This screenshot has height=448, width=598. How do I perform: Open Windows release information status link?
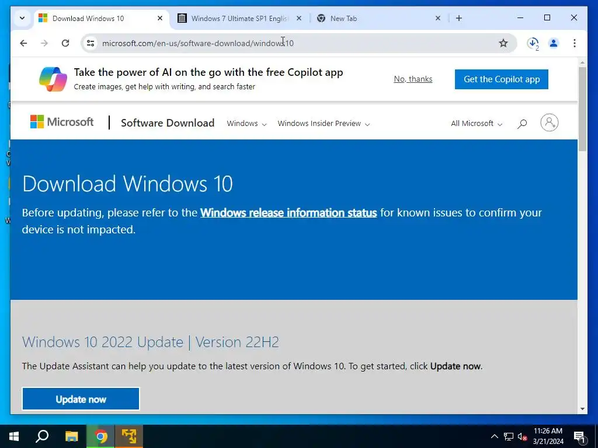pyautogui.click(x=288, y=212)
